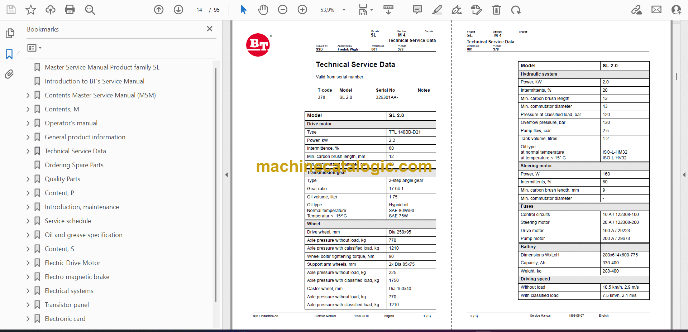The width and height of the screenshot is (688, 332).
Task: Click the scrolling mode keyboard-arrow icon
Action: [x=388, y=10]
